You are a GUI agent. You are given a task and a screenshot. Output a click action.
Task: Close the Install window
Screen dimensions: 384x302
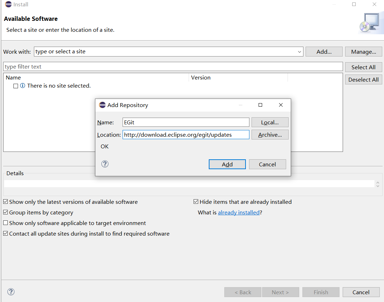[374, 4]
